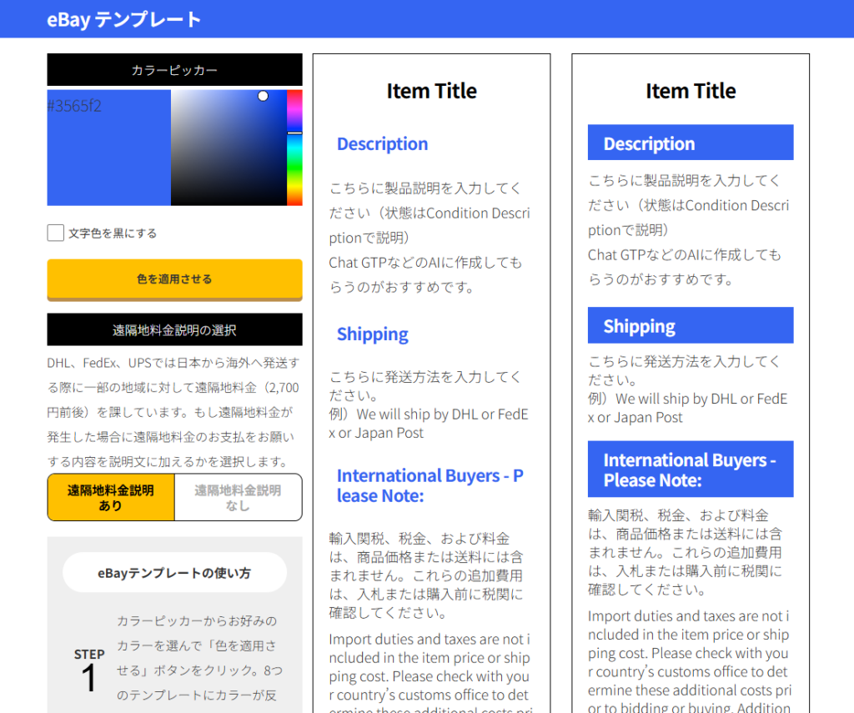This screenshot has width=854, height=713.
Task: Click the white-on-blue Description heading bar
Action: coord(690,143)
